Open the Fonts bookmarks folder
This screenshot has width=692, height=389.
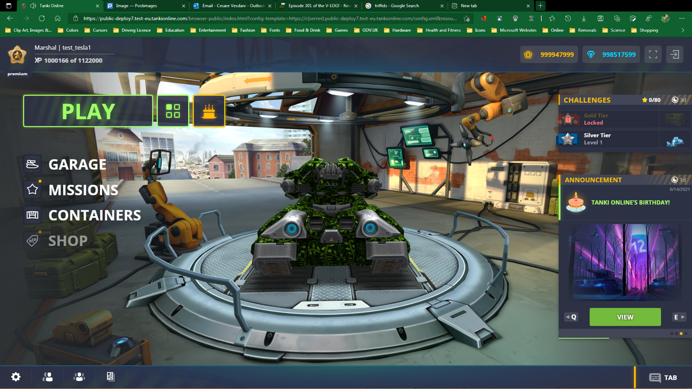click(270, 30)
